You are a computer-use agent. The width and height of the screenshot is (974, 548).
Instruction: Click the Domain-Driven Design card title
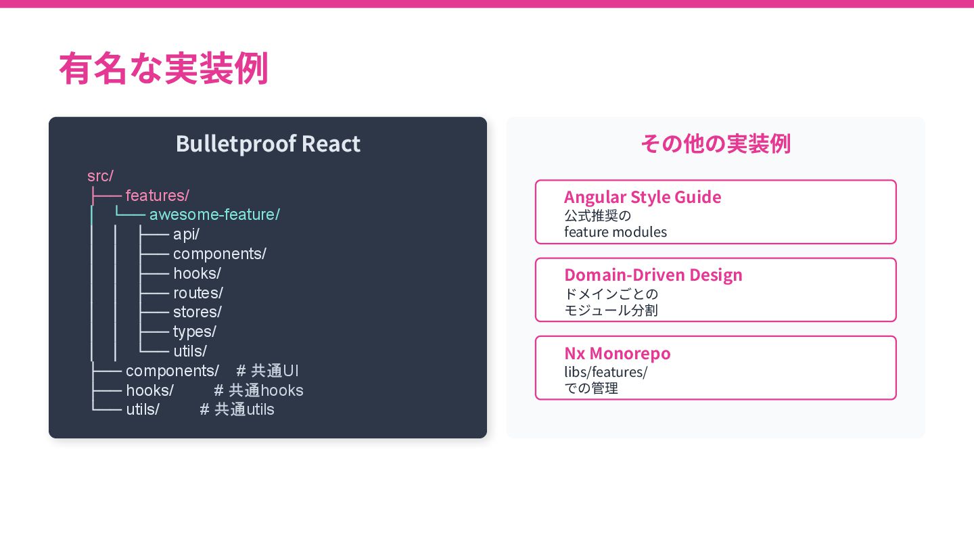pyautogui.click(x=653, y=275)
